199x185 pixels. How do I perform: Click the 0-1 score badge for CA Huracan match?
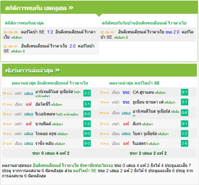[x=184, y=92]
